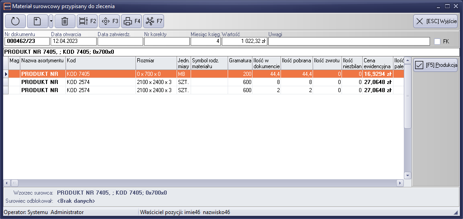463x219 pixels.
Task: Select the first KOD 2574 row
Action: point(101,82)
